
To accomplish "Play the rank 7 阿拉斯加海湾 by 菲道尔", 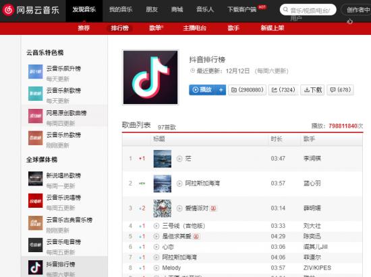I will coord(156,258).
